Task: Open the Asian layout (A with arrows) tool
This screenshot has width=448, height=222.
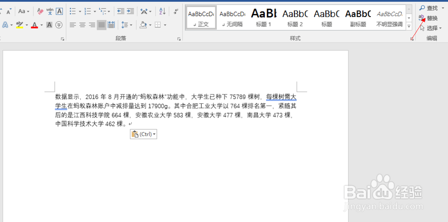Action: point(145,12)
